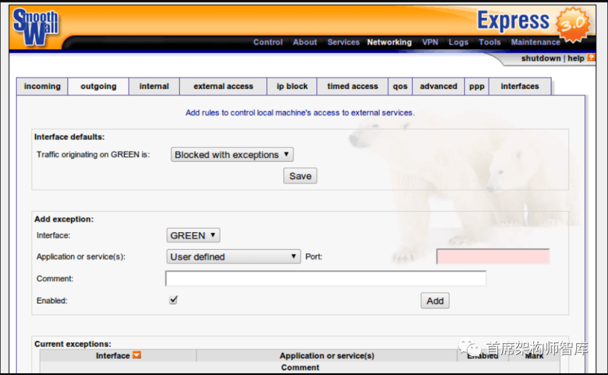Viewport: 608px width, 375px height.
Task: Switch to the ip block tab
Action: click(x=292, y=86)
